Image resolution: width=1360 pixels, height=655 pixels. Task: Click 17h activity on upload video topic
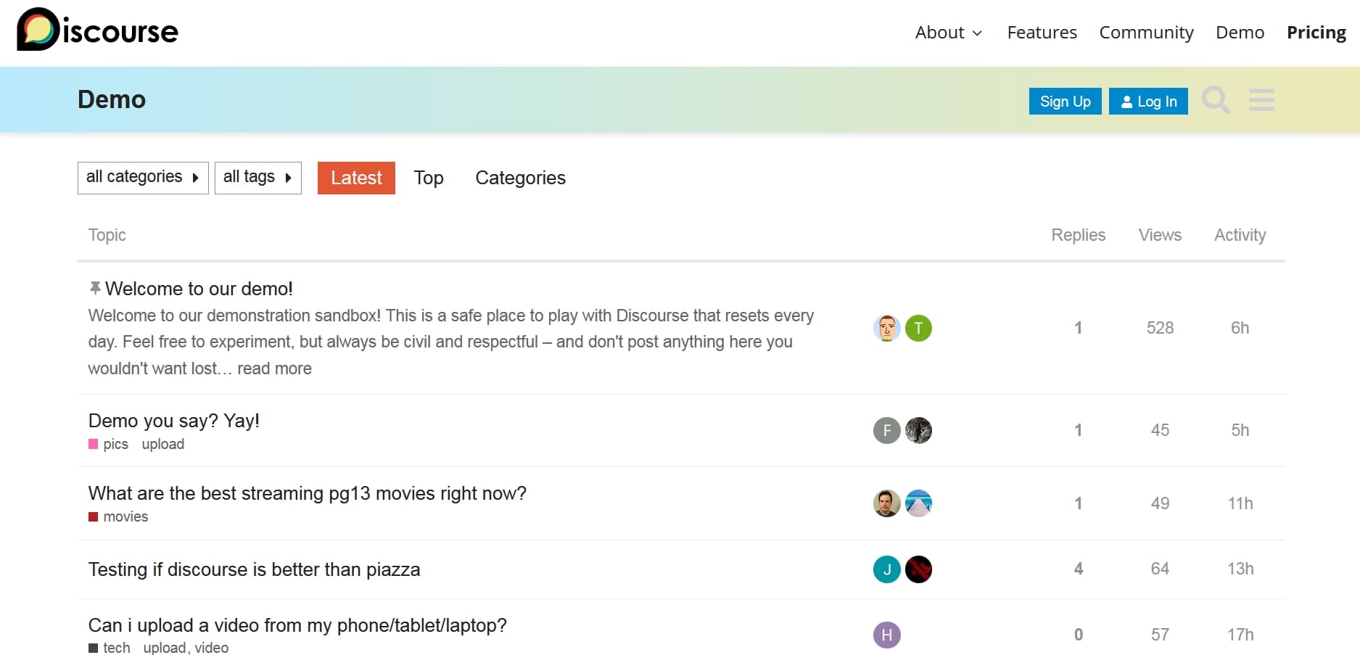1240,635
